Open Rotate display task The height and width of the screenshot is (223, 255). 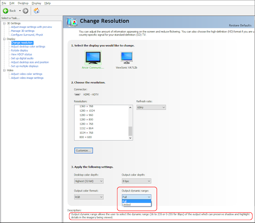20,51
